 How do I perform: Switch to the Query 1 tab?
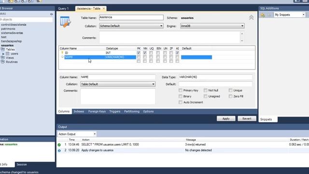[63, 9]
